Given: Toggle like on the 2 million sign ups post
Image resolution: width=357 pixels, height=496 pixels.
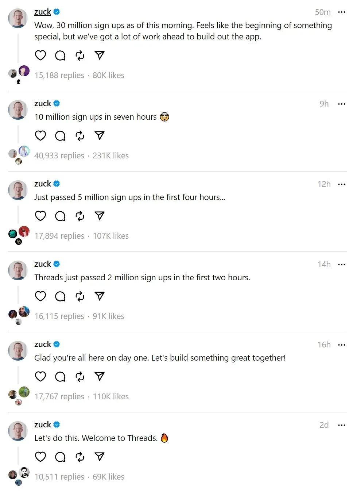Looking at the screenshot, I should (x=40, y=296).
